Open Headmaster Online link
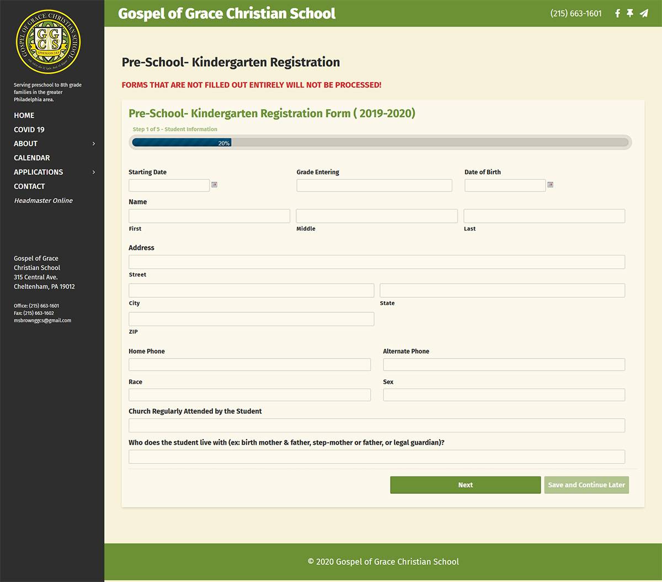This screenshot has width=662, height=582. coord(43,201)
